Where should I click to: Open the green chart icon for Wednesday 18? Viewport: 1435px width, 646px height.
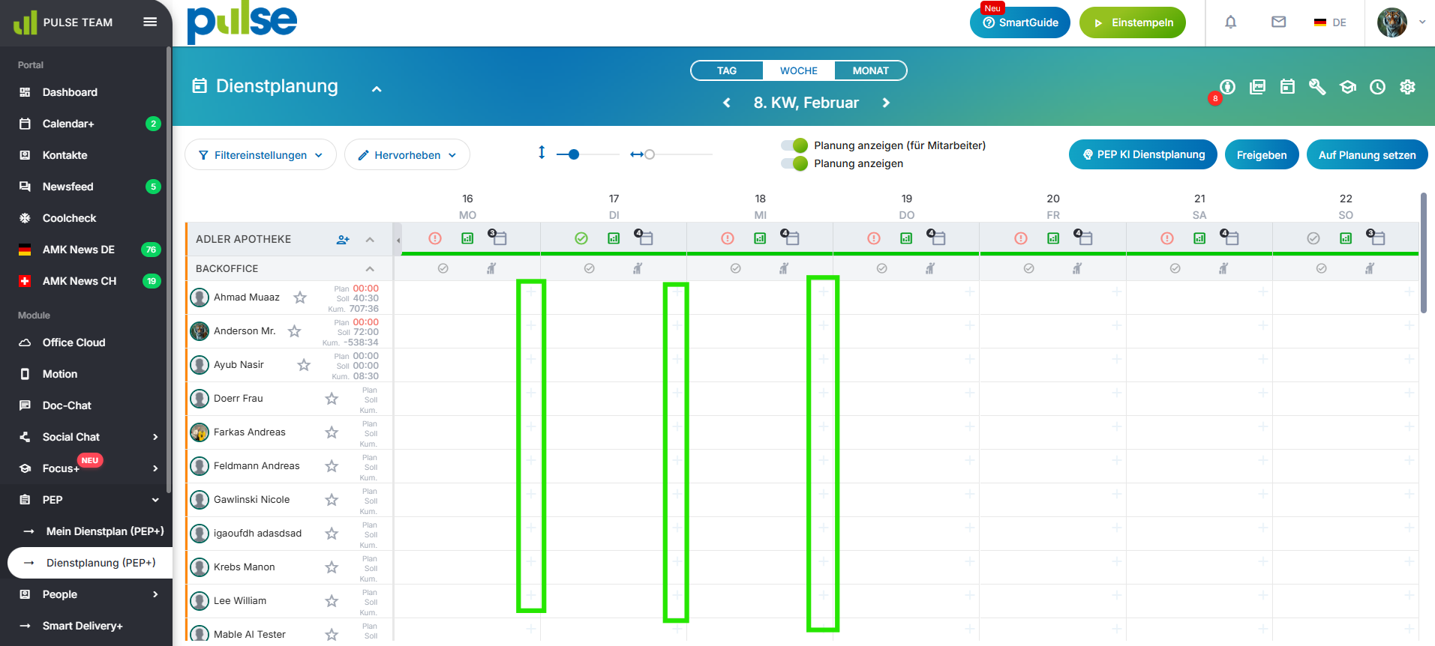point(760,238)
